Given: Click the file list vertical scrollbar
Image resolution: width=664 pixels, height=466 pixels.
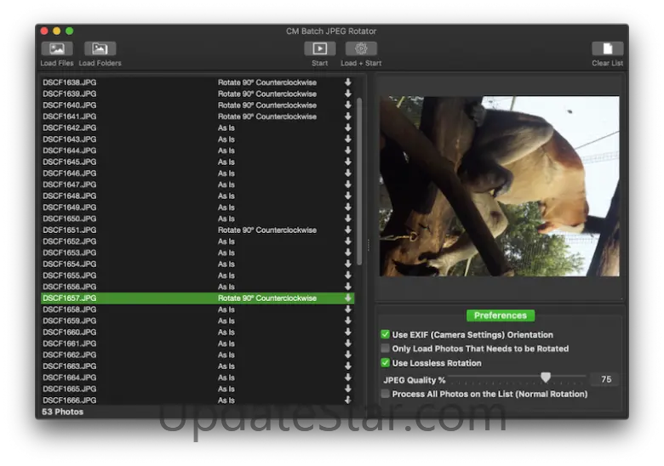Looking at the screenshot, I should pos(359,182).
